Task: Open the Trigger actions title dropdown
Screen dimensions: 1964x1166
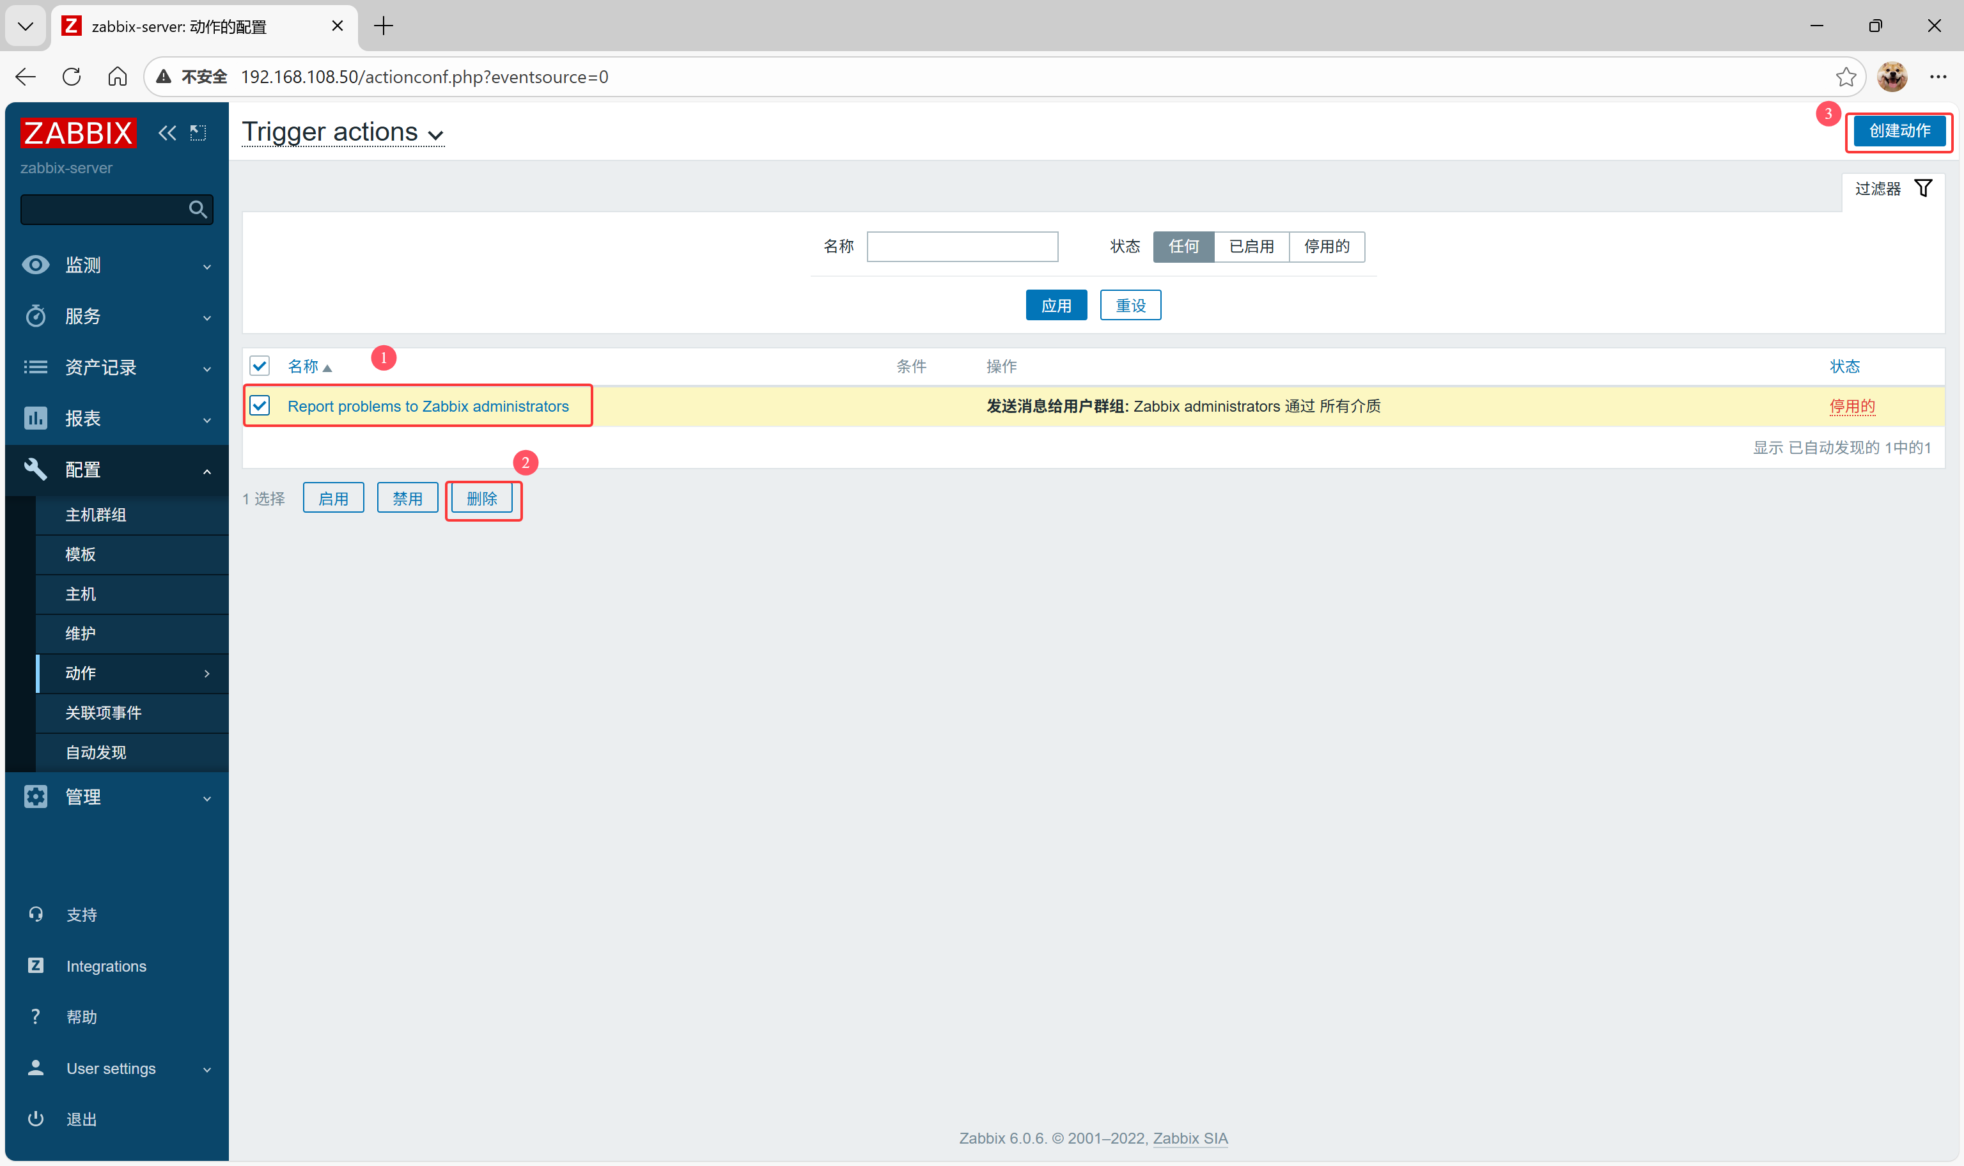Action: 343,133
